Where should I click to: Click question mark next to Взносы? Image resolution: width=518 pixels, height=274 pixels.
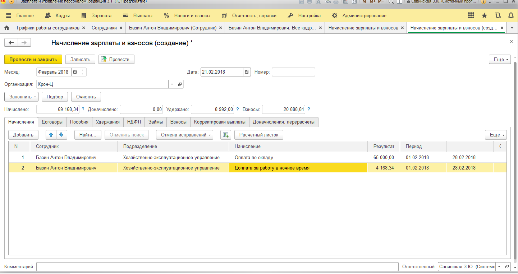coord(309,109)
